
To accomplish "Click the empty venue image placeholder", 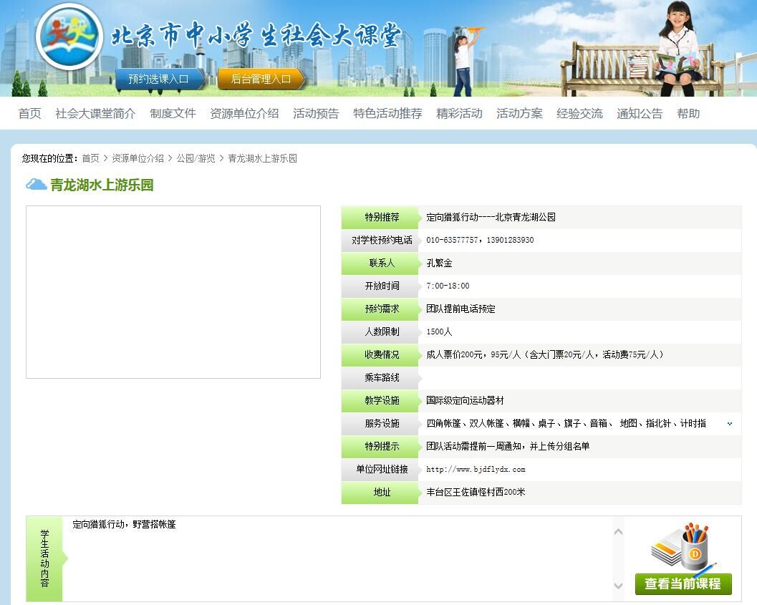I will point(173,292).
